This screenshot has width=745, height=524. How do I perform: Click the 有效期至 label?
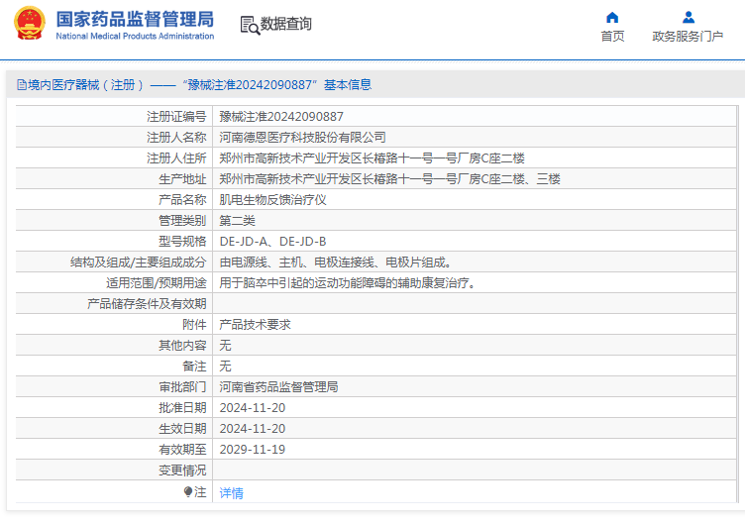(x=182, y=450)
